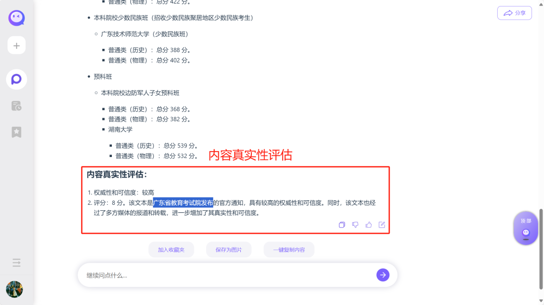Start a new chat with plus icon
Viewport: 544px width, 305px height.
point(16,45)
